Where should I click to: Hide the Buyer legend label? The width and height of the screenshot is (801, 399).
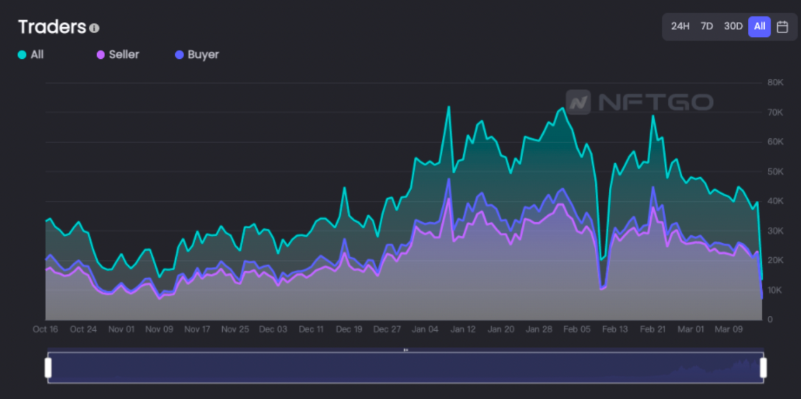[x=203, y=54]
